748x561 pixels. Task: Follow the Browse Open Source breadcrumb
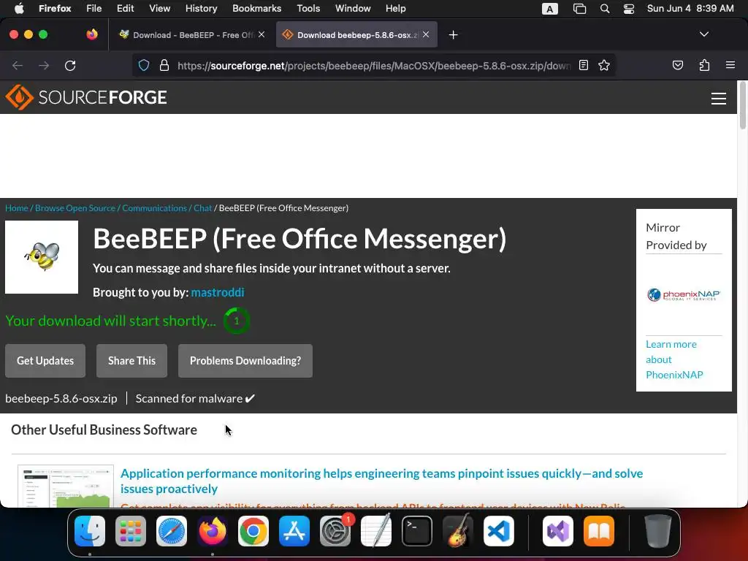click(75, 208)
